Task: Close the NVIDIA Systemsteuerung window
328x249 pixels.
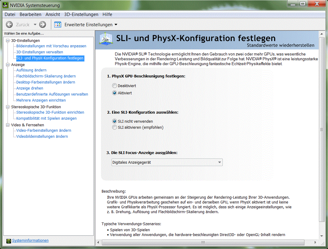Action: (x=317, y=4)
